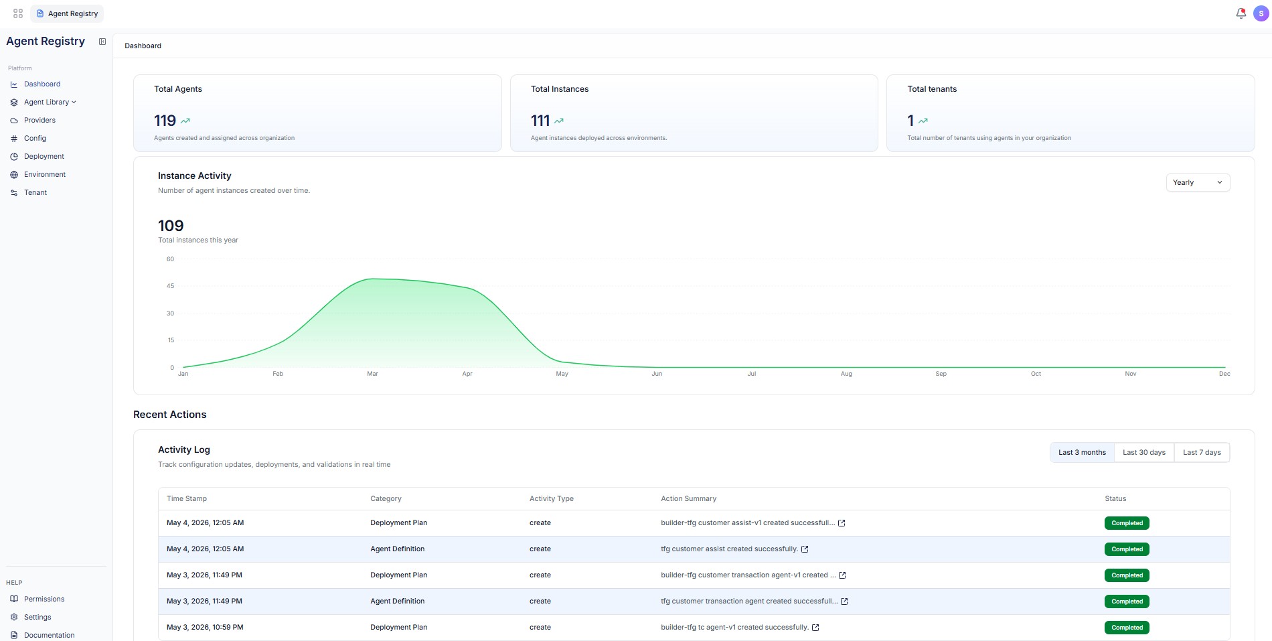Click the Dashboard breadcrumb text
Viewport: 1272px width, 641px height.
pos(143,46)
